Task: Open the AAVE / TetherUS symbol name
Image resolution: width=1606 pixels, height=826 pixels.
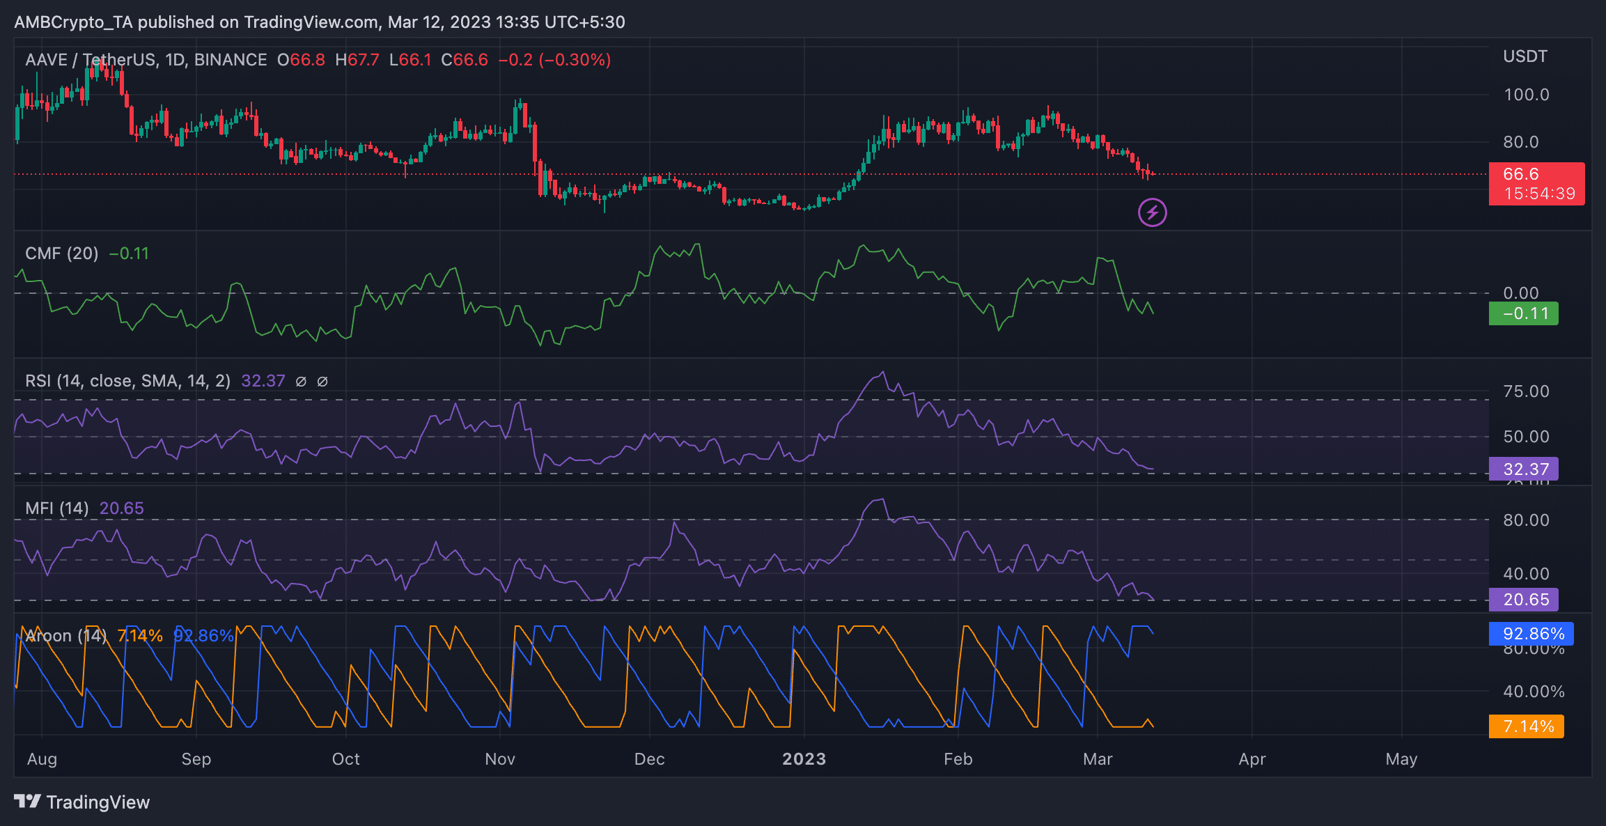Action: 92,60
